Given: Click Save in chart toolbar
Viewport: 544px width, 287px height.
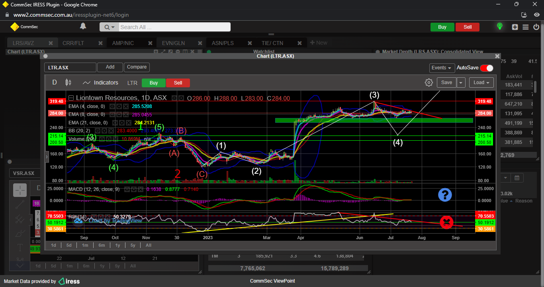Looking at the screenshot, I should tap(446, 83).
